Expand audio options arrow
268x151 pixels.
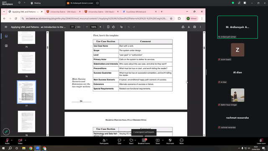point(12,140)
